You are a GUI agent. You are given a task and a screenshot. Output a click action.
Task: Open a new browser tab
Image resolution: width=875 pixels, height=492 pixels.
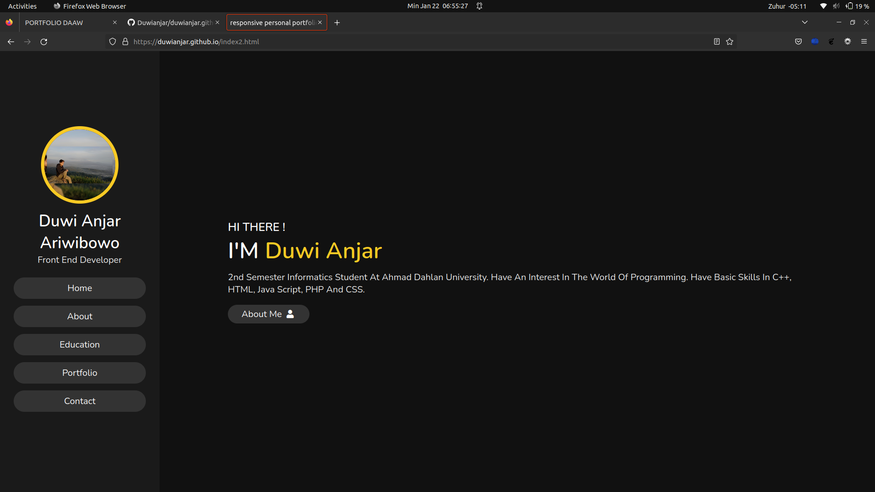tap(337, 22)
